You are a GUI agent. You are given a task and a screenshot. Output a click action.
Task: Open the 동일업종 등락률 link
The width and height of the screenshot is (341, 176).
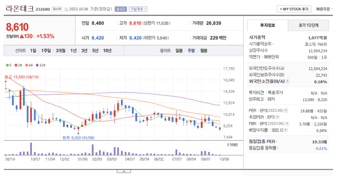coord(263,148)
